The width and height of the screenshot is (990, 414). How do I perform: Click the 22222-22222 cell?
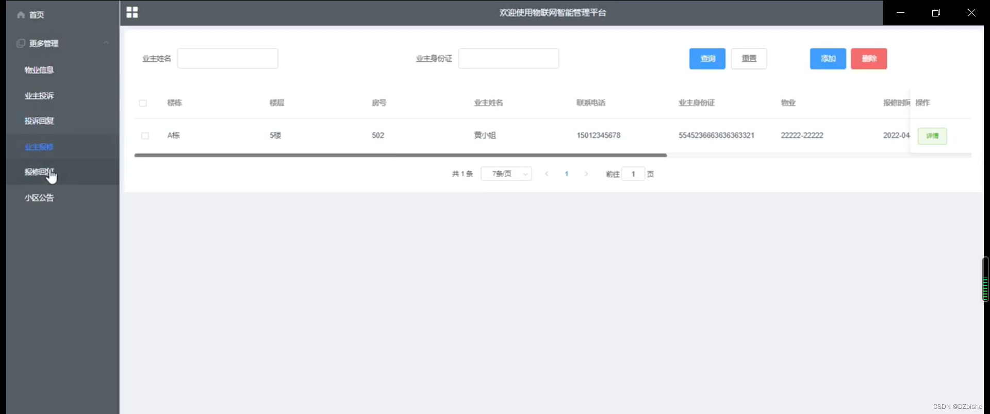pyautogui.click(x=802, y=135)
